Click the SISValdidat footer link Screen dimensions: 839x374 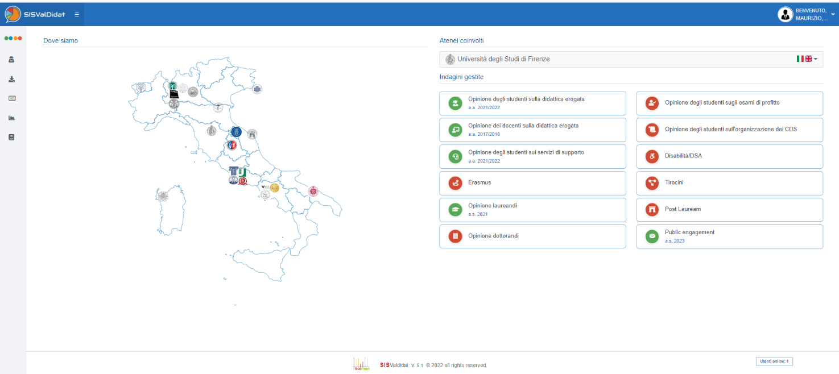394,365
